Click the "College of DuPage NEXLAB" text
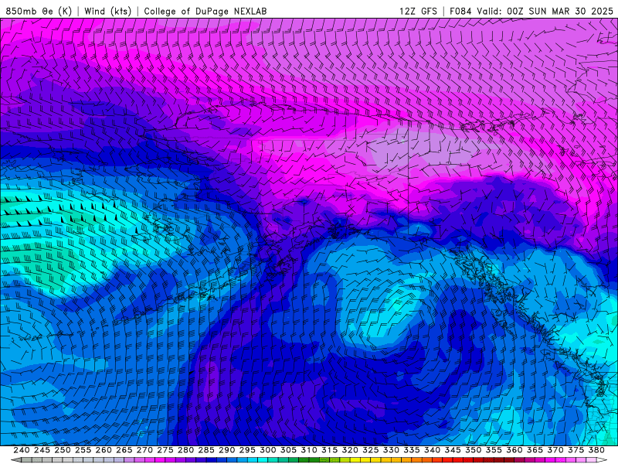618x464 pixels. point(205,11)
